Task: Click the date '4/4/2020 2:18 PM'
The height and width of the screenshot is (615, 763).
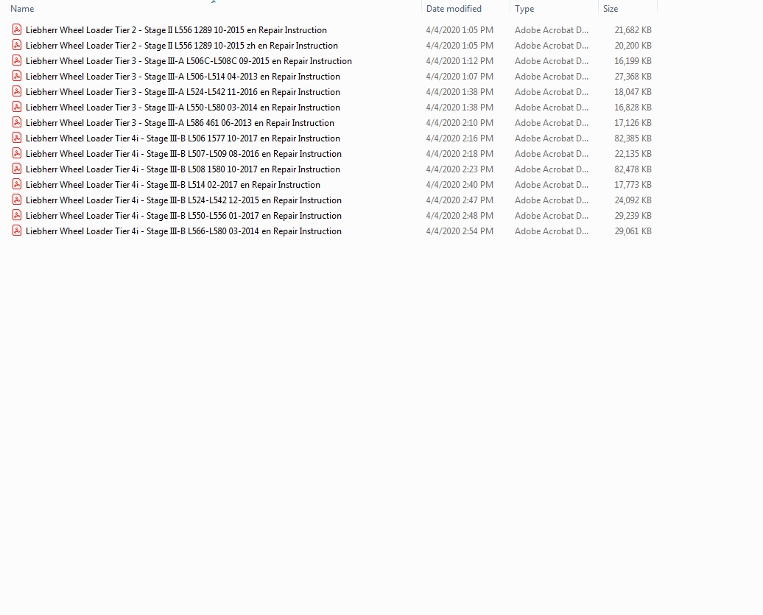Action: click(460, 154)
